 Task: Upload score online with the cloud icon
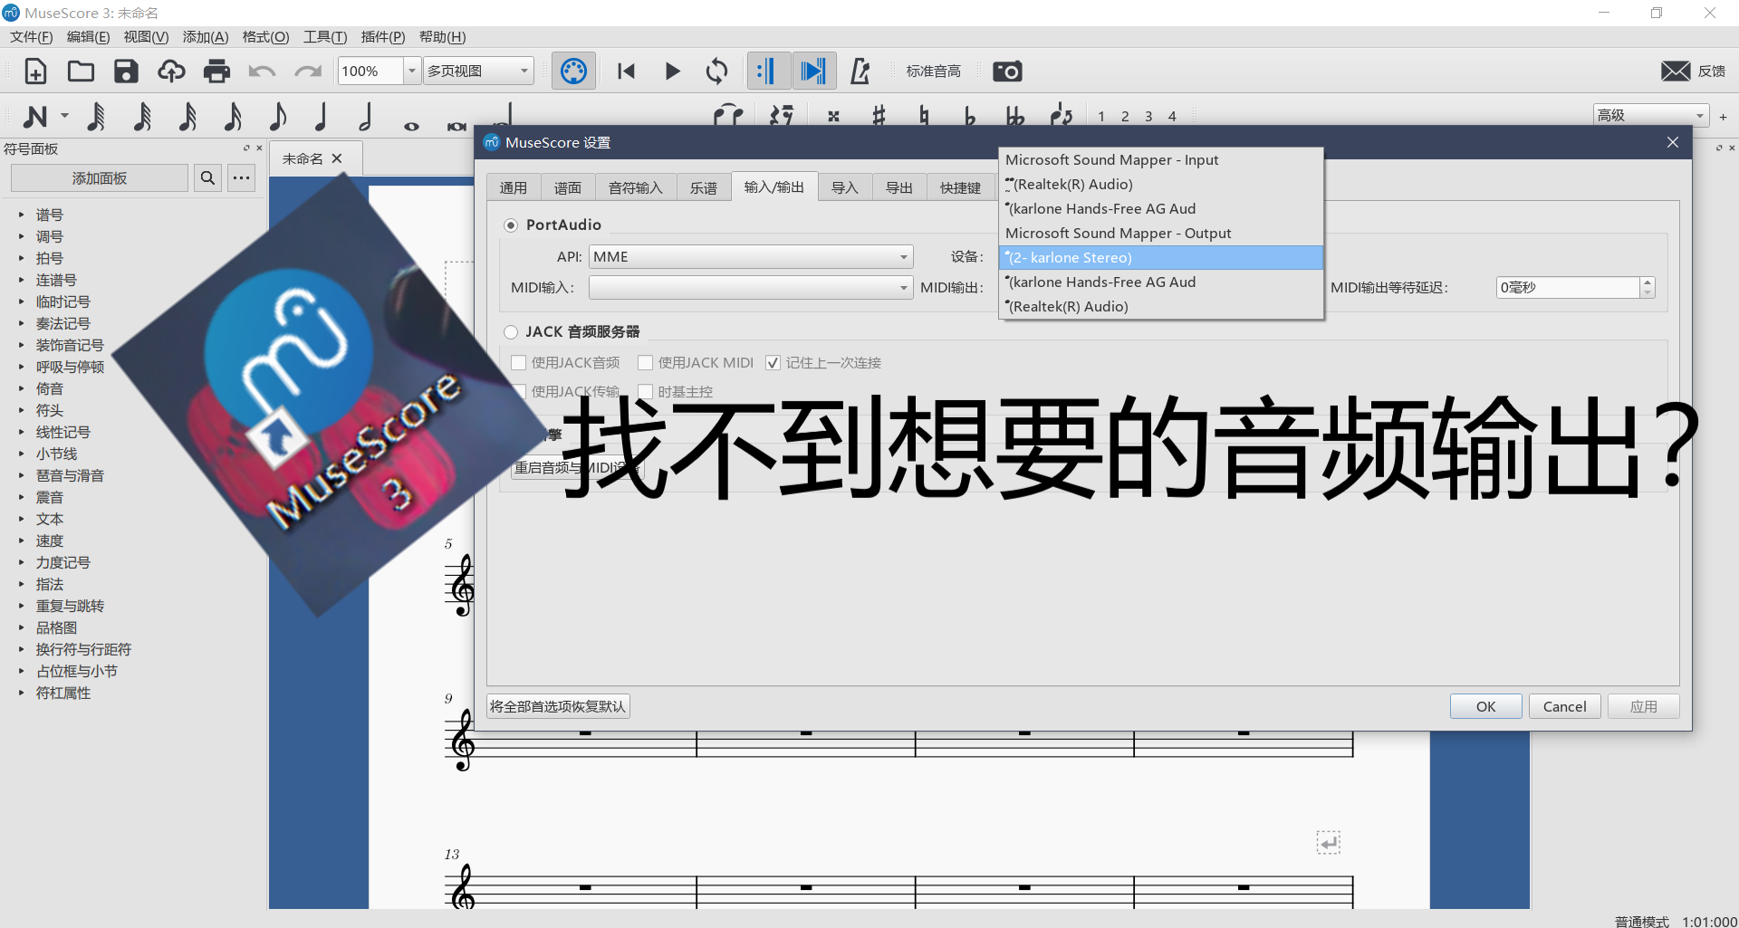click(x=171, y=71)
